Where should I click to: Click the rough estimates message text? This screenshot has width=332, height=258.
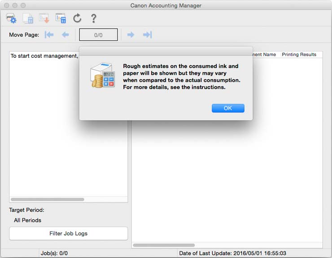pyautogui.click(x=182, y=77)
